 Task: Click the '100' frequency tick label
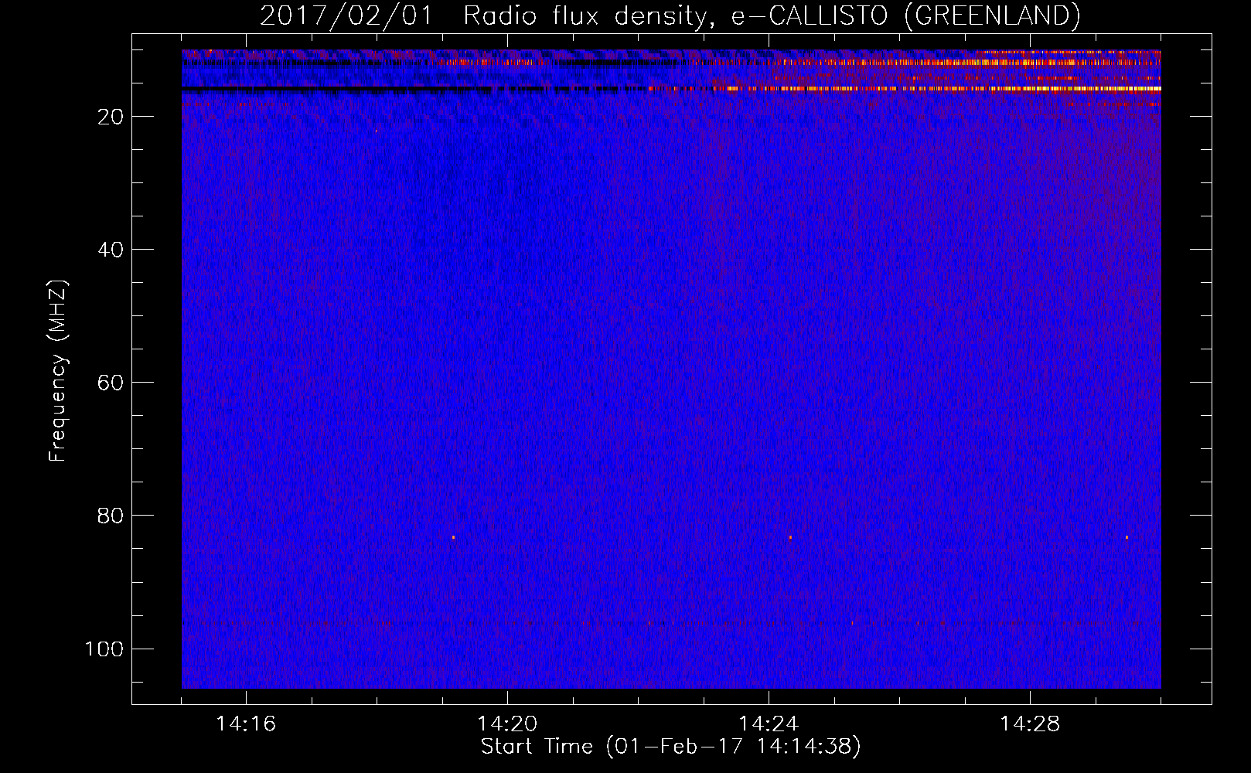[x=104, y=649]
